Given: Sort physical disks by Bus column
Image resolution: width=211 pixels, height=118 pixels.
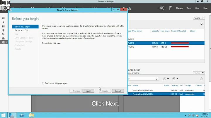Looking at the screenshot, I should [x=181, y=85].
